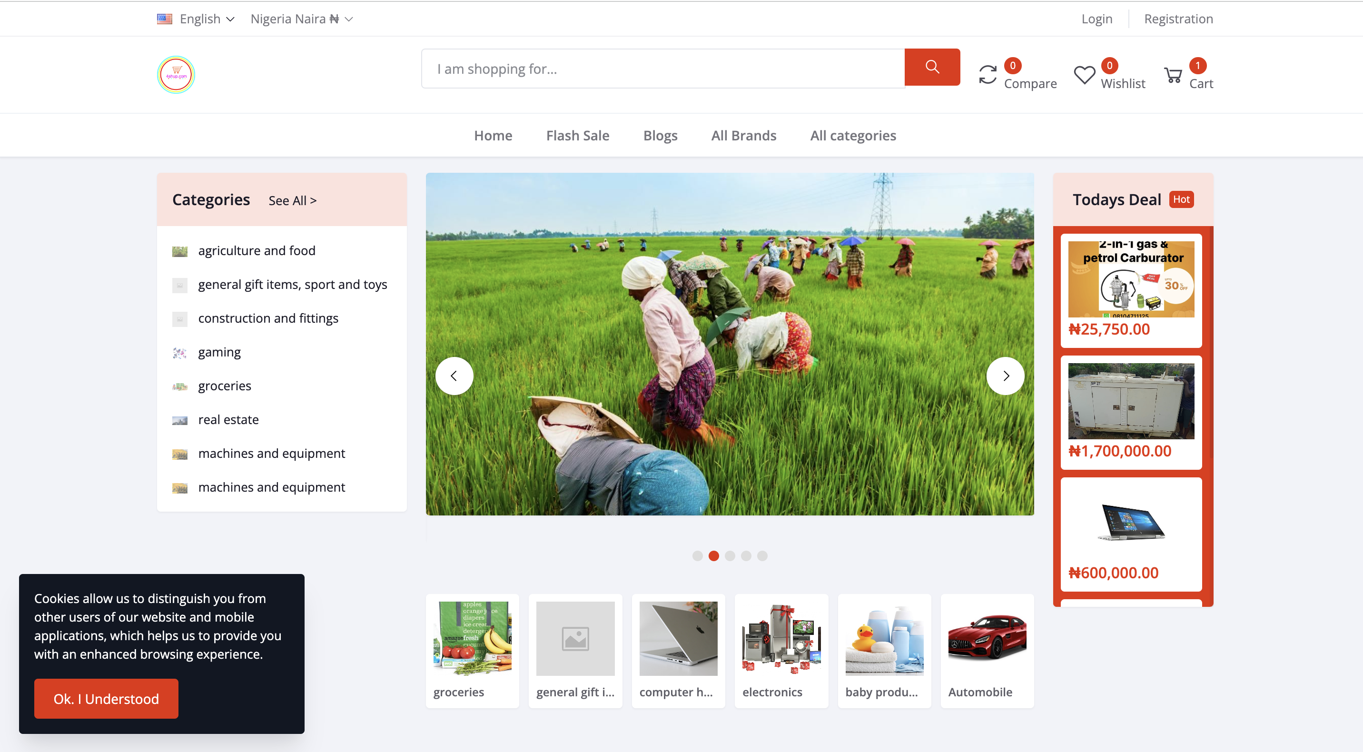
Task: Click the site logo in header
Action: click(x=176, y=75)
